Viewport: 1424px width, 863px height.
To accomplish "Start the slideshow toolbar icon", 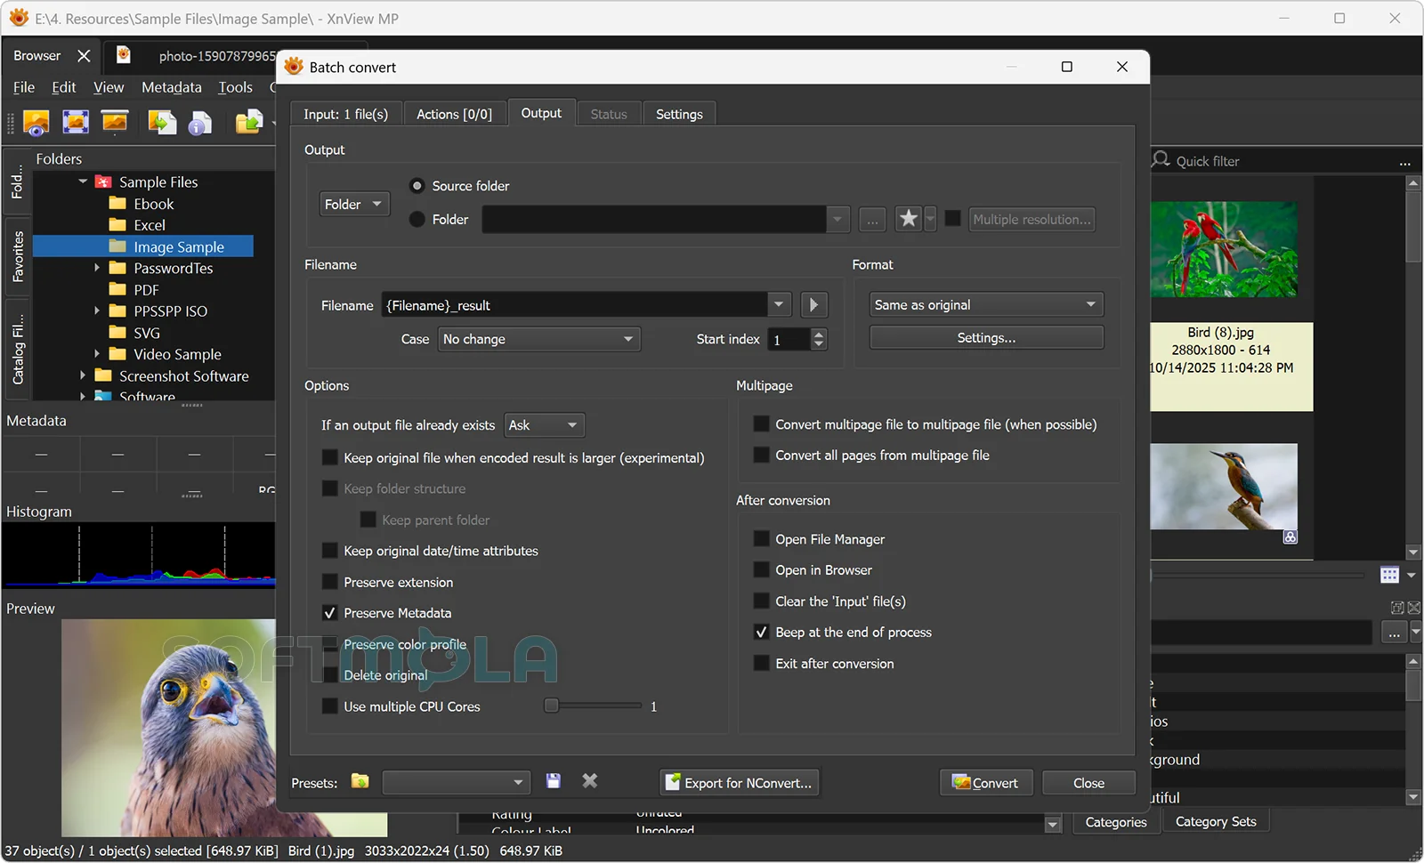I will (x=115, y=122).
